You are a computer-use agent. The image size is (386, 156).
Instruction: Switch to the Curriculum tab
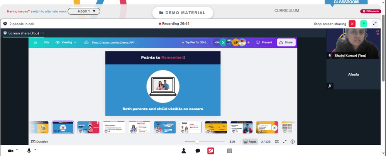[286, 10]
